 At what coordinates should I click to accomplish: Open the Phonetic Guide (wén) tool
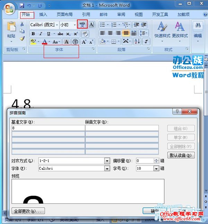pyautogui.click(x=82, y=24)
